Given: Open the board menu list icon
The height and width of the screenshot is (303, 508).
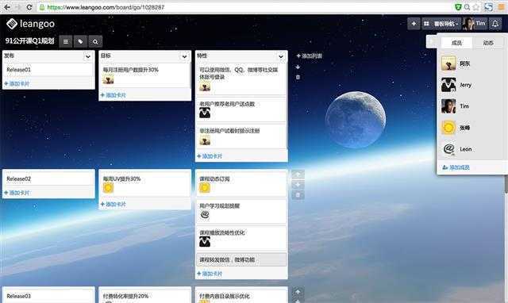Looking at the screenshot, I should tap(66, 41).
